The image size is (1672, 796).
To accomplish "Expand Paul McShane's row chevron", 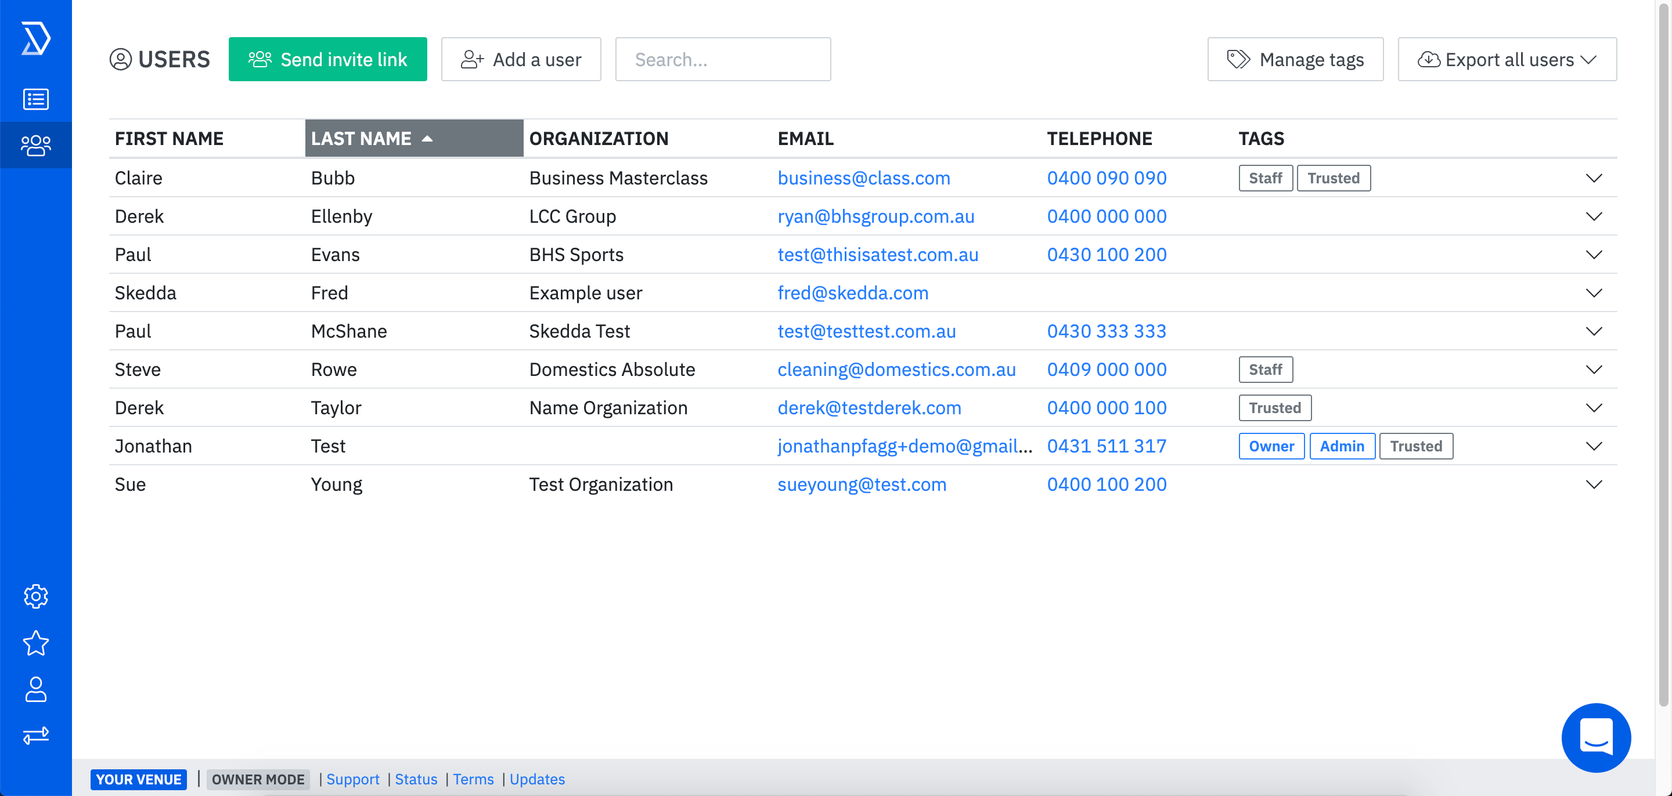I will pyautogui.click(x=1594, y=331).
